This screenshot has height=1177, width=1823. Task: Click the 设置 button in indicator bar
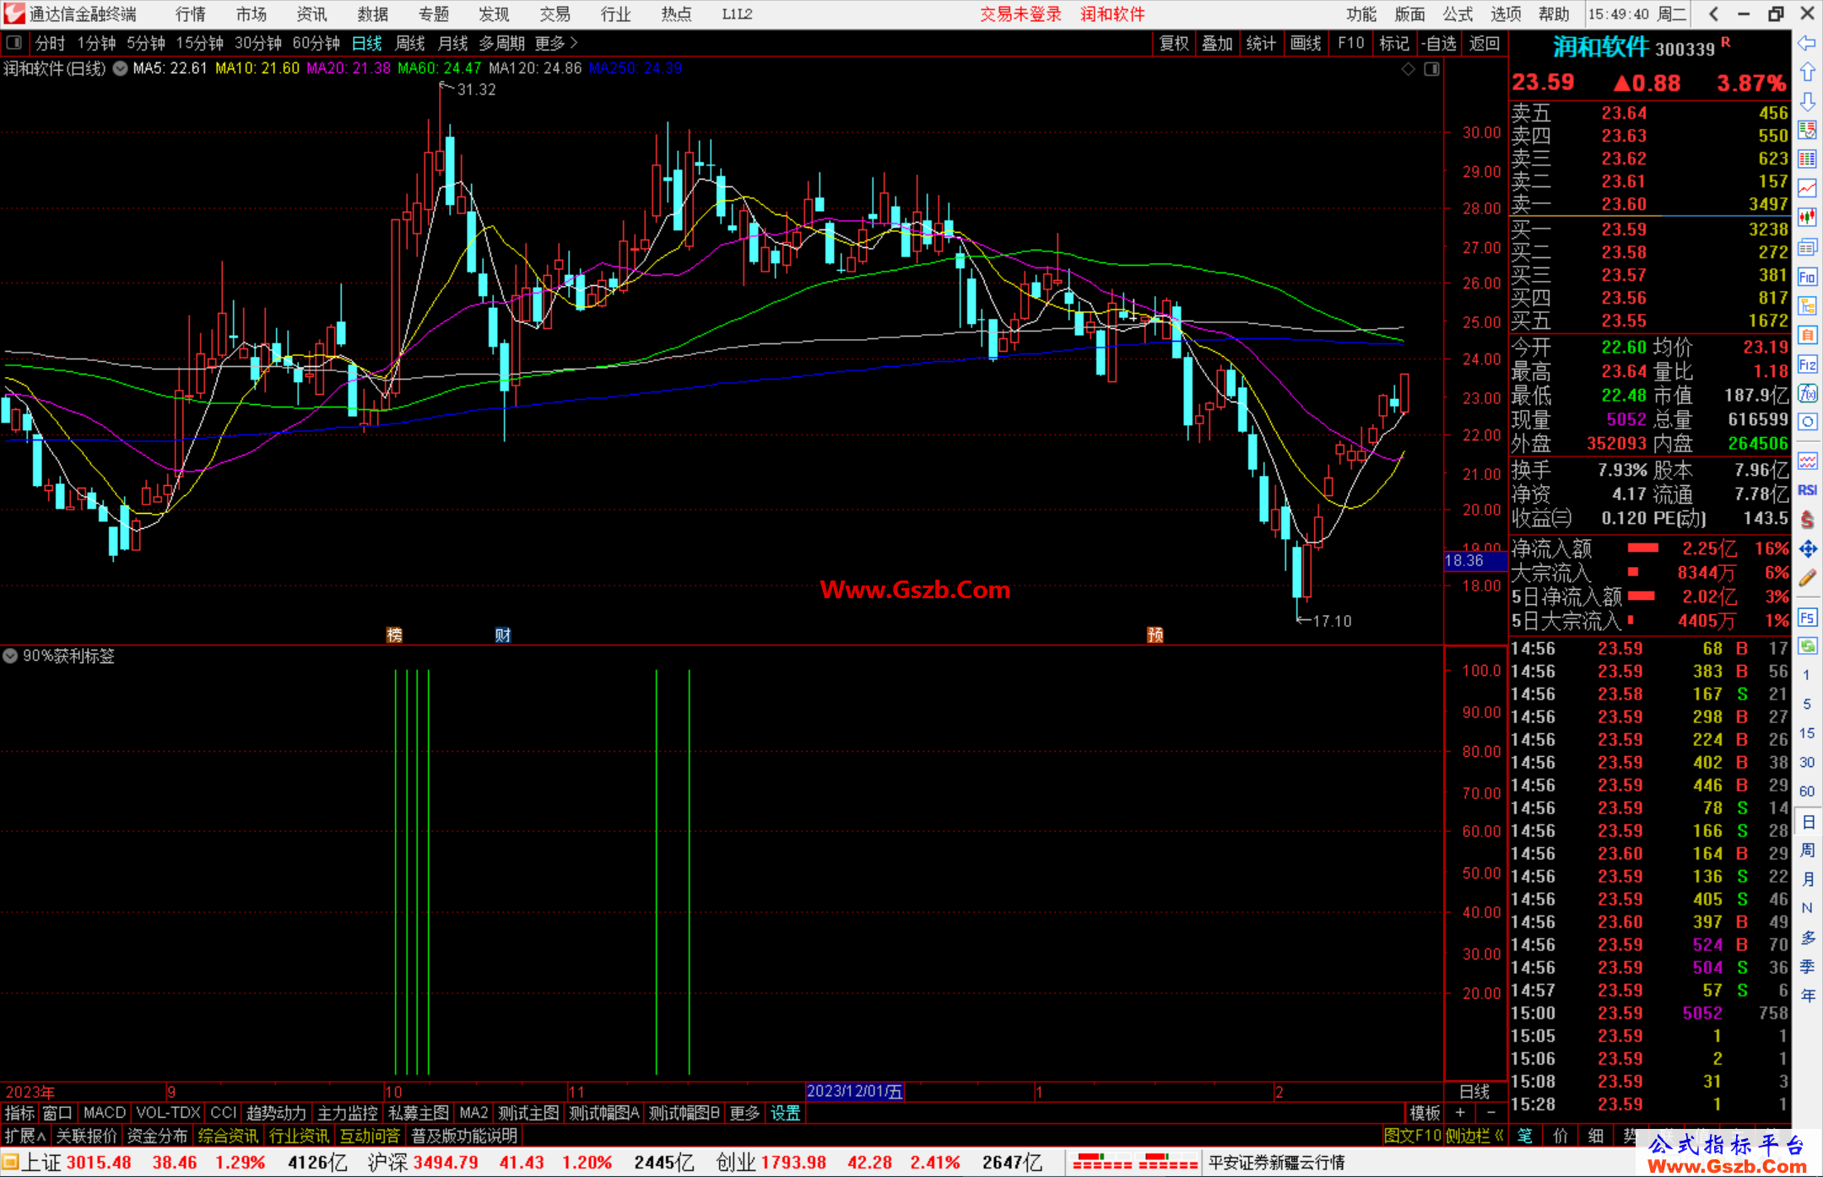point(785,1113)
